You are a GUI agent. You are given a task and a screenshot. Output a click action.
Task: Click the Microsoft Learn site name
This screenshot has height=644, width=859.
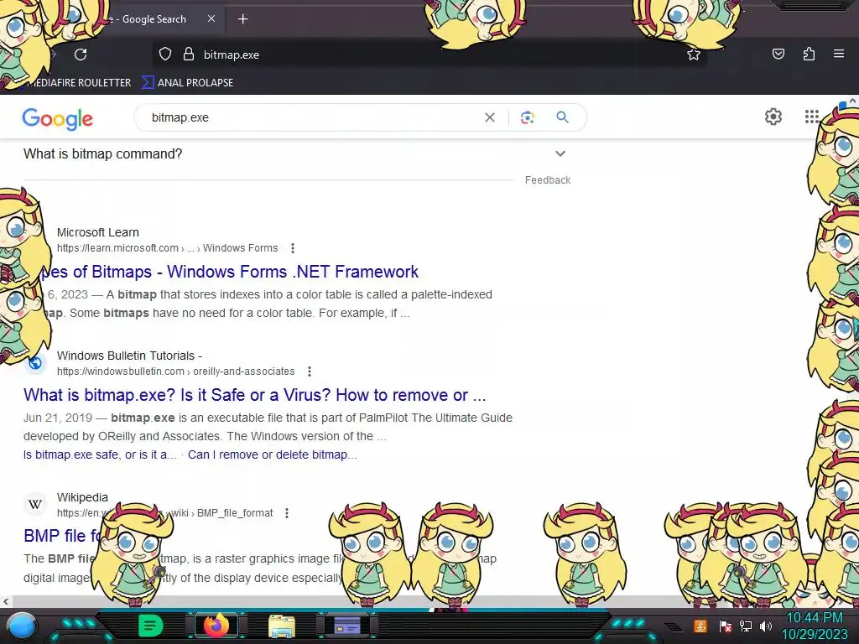[x=98, y=232]
